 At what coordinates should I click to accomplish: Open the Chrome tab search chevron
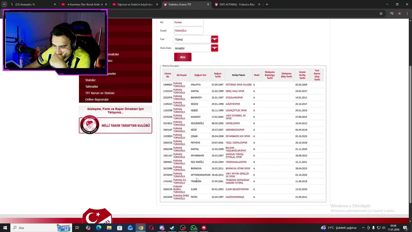pos(4,5)
